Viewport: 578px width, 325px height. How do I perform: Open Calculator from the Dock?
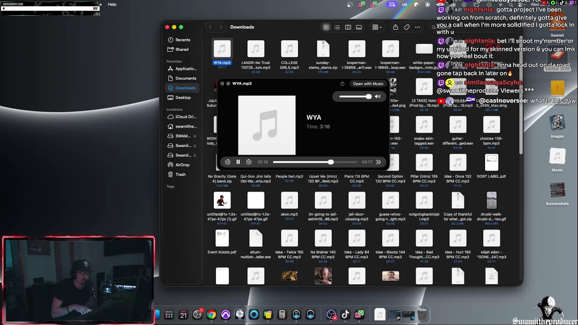pos(282,315)
